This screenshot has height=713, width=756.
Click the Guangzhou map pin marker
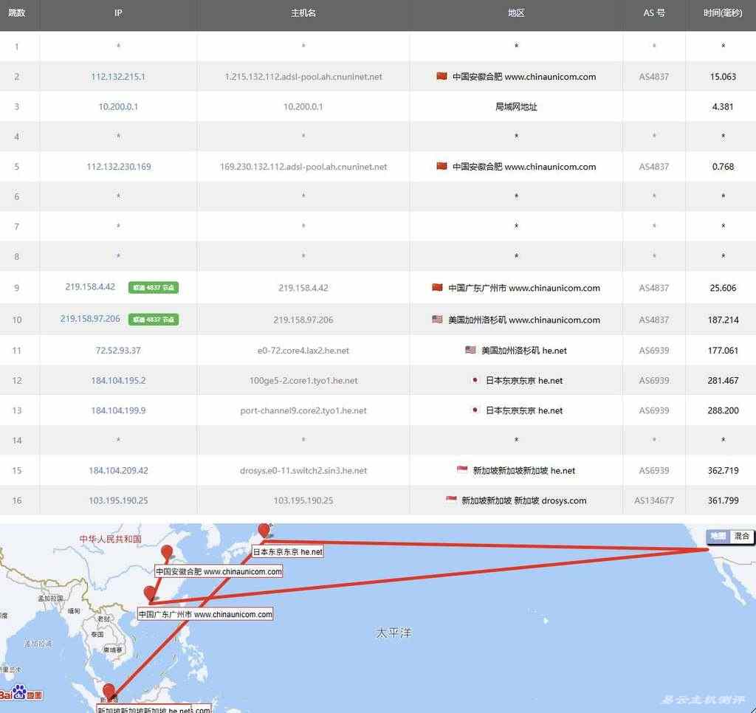[x=150, y=594]
